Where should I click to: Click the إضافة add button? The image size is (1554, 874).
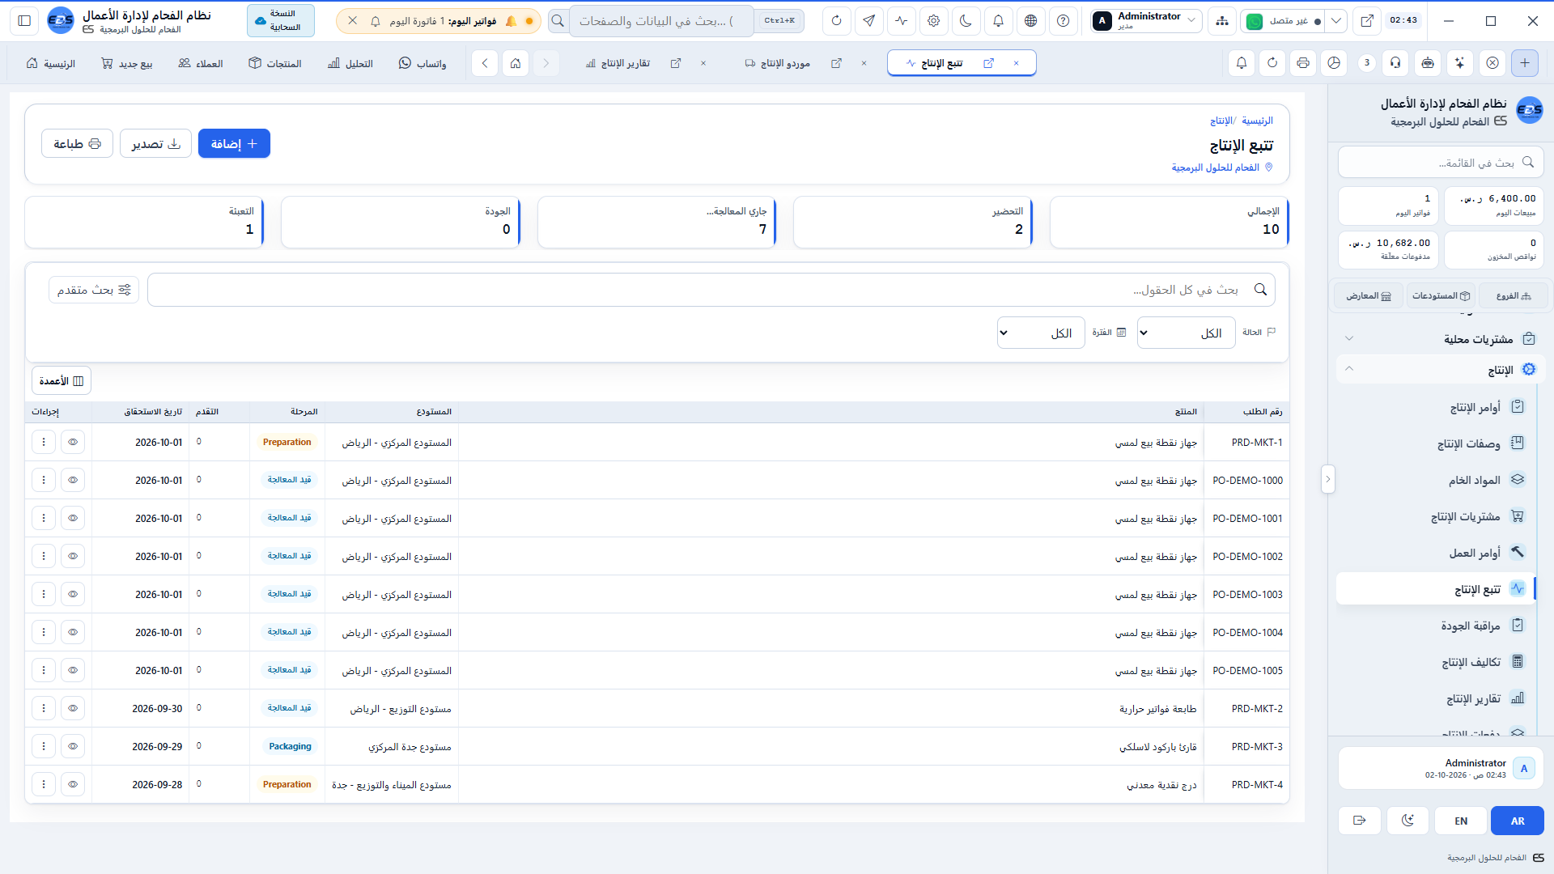click(x=234, y=144)
